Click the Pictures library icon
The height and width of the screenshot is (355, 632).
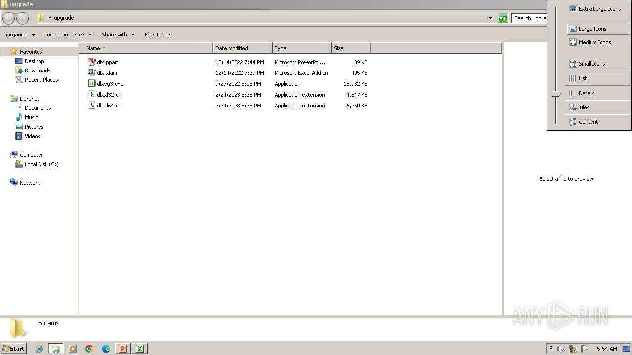coord(19,127)
